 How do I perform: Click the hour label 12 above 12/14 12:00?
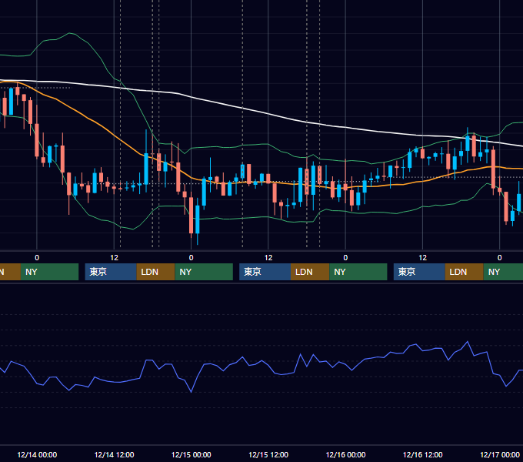tap(114, 258)
